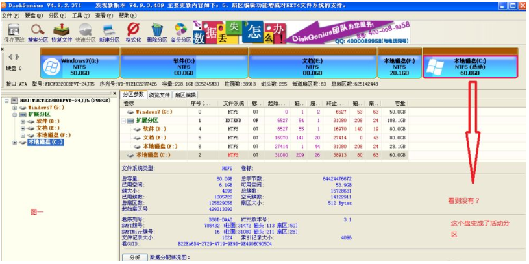This screenshot has height=264, width=529.
Task: Collapse 扩展分区 in the left tree
Action: [x=14, y=114]
